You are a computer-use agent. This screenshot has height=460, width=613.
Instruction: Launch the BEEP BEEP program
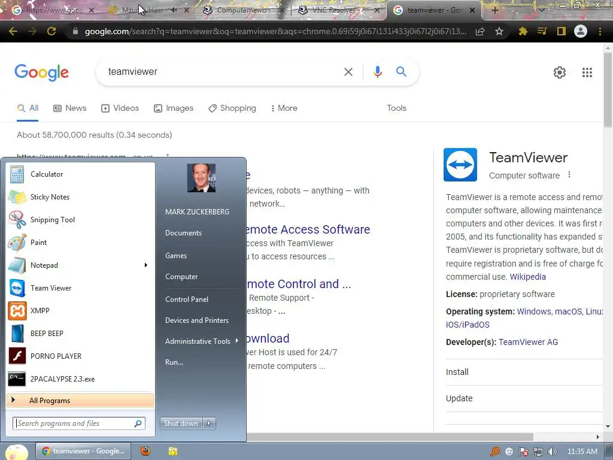pos(80,333)
